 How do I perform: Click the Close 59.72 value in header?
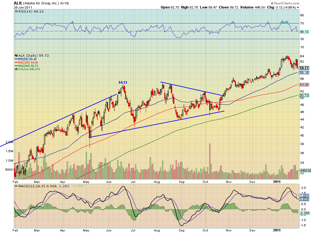point(228,7)
